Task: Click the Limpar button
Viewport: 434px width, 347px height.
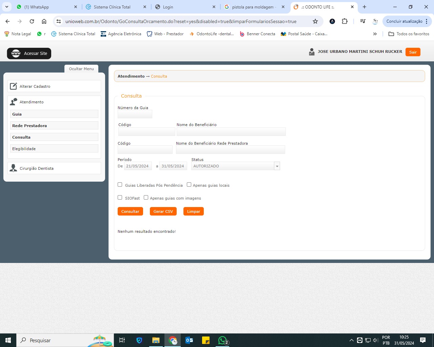Action: click(x=194, y=211)
